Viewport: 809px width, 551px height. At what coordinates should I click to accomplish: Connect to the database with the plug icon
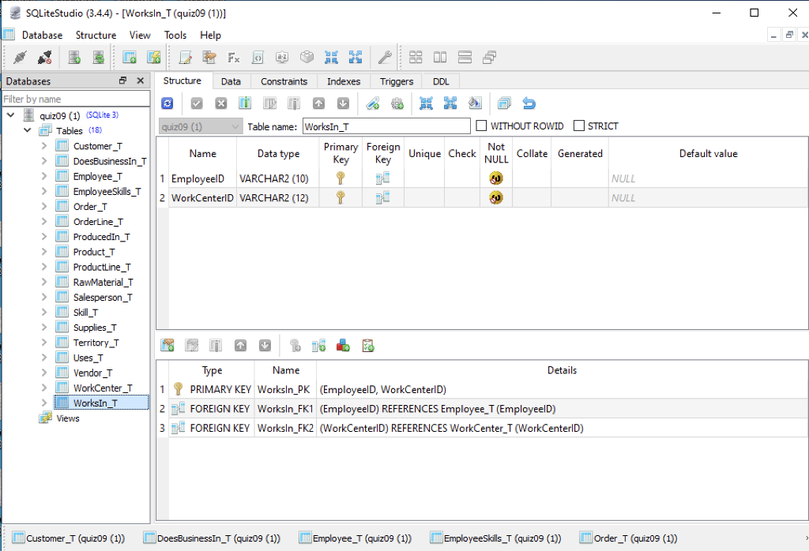(x=20, y=57)
